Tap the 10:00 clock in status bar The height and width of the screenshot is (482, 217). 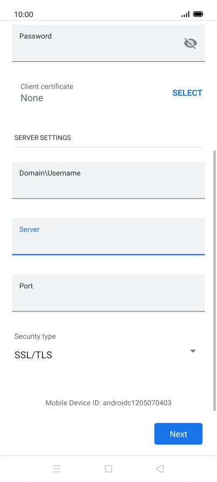(24, 15)
